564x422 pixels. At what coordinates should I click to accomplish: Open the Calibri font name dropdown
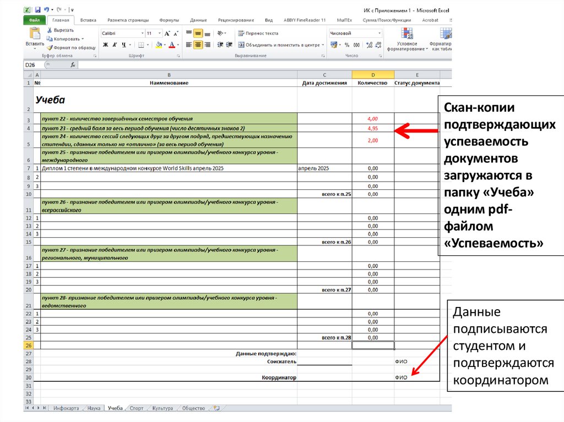pos(142,34)
